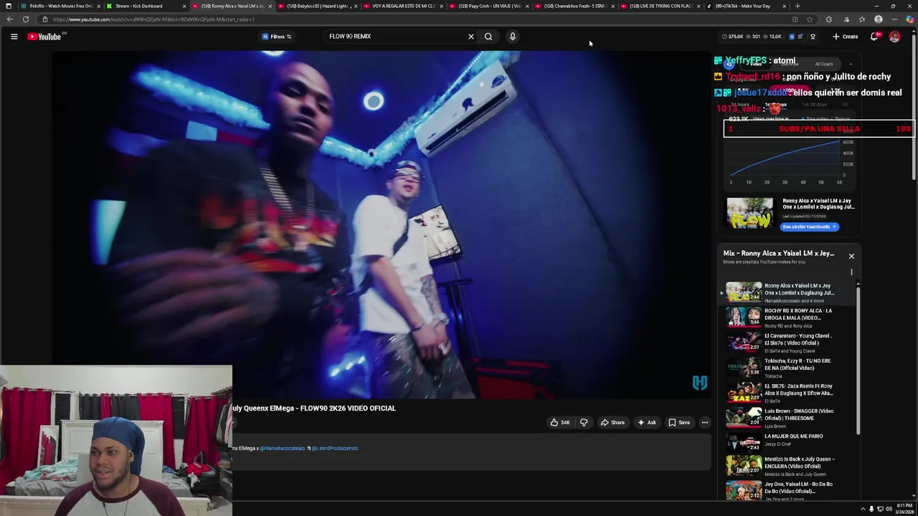Start voice search with the microphone
Image resolution: width=918 pixels, height=516 pixels.
tap(513, 37)
